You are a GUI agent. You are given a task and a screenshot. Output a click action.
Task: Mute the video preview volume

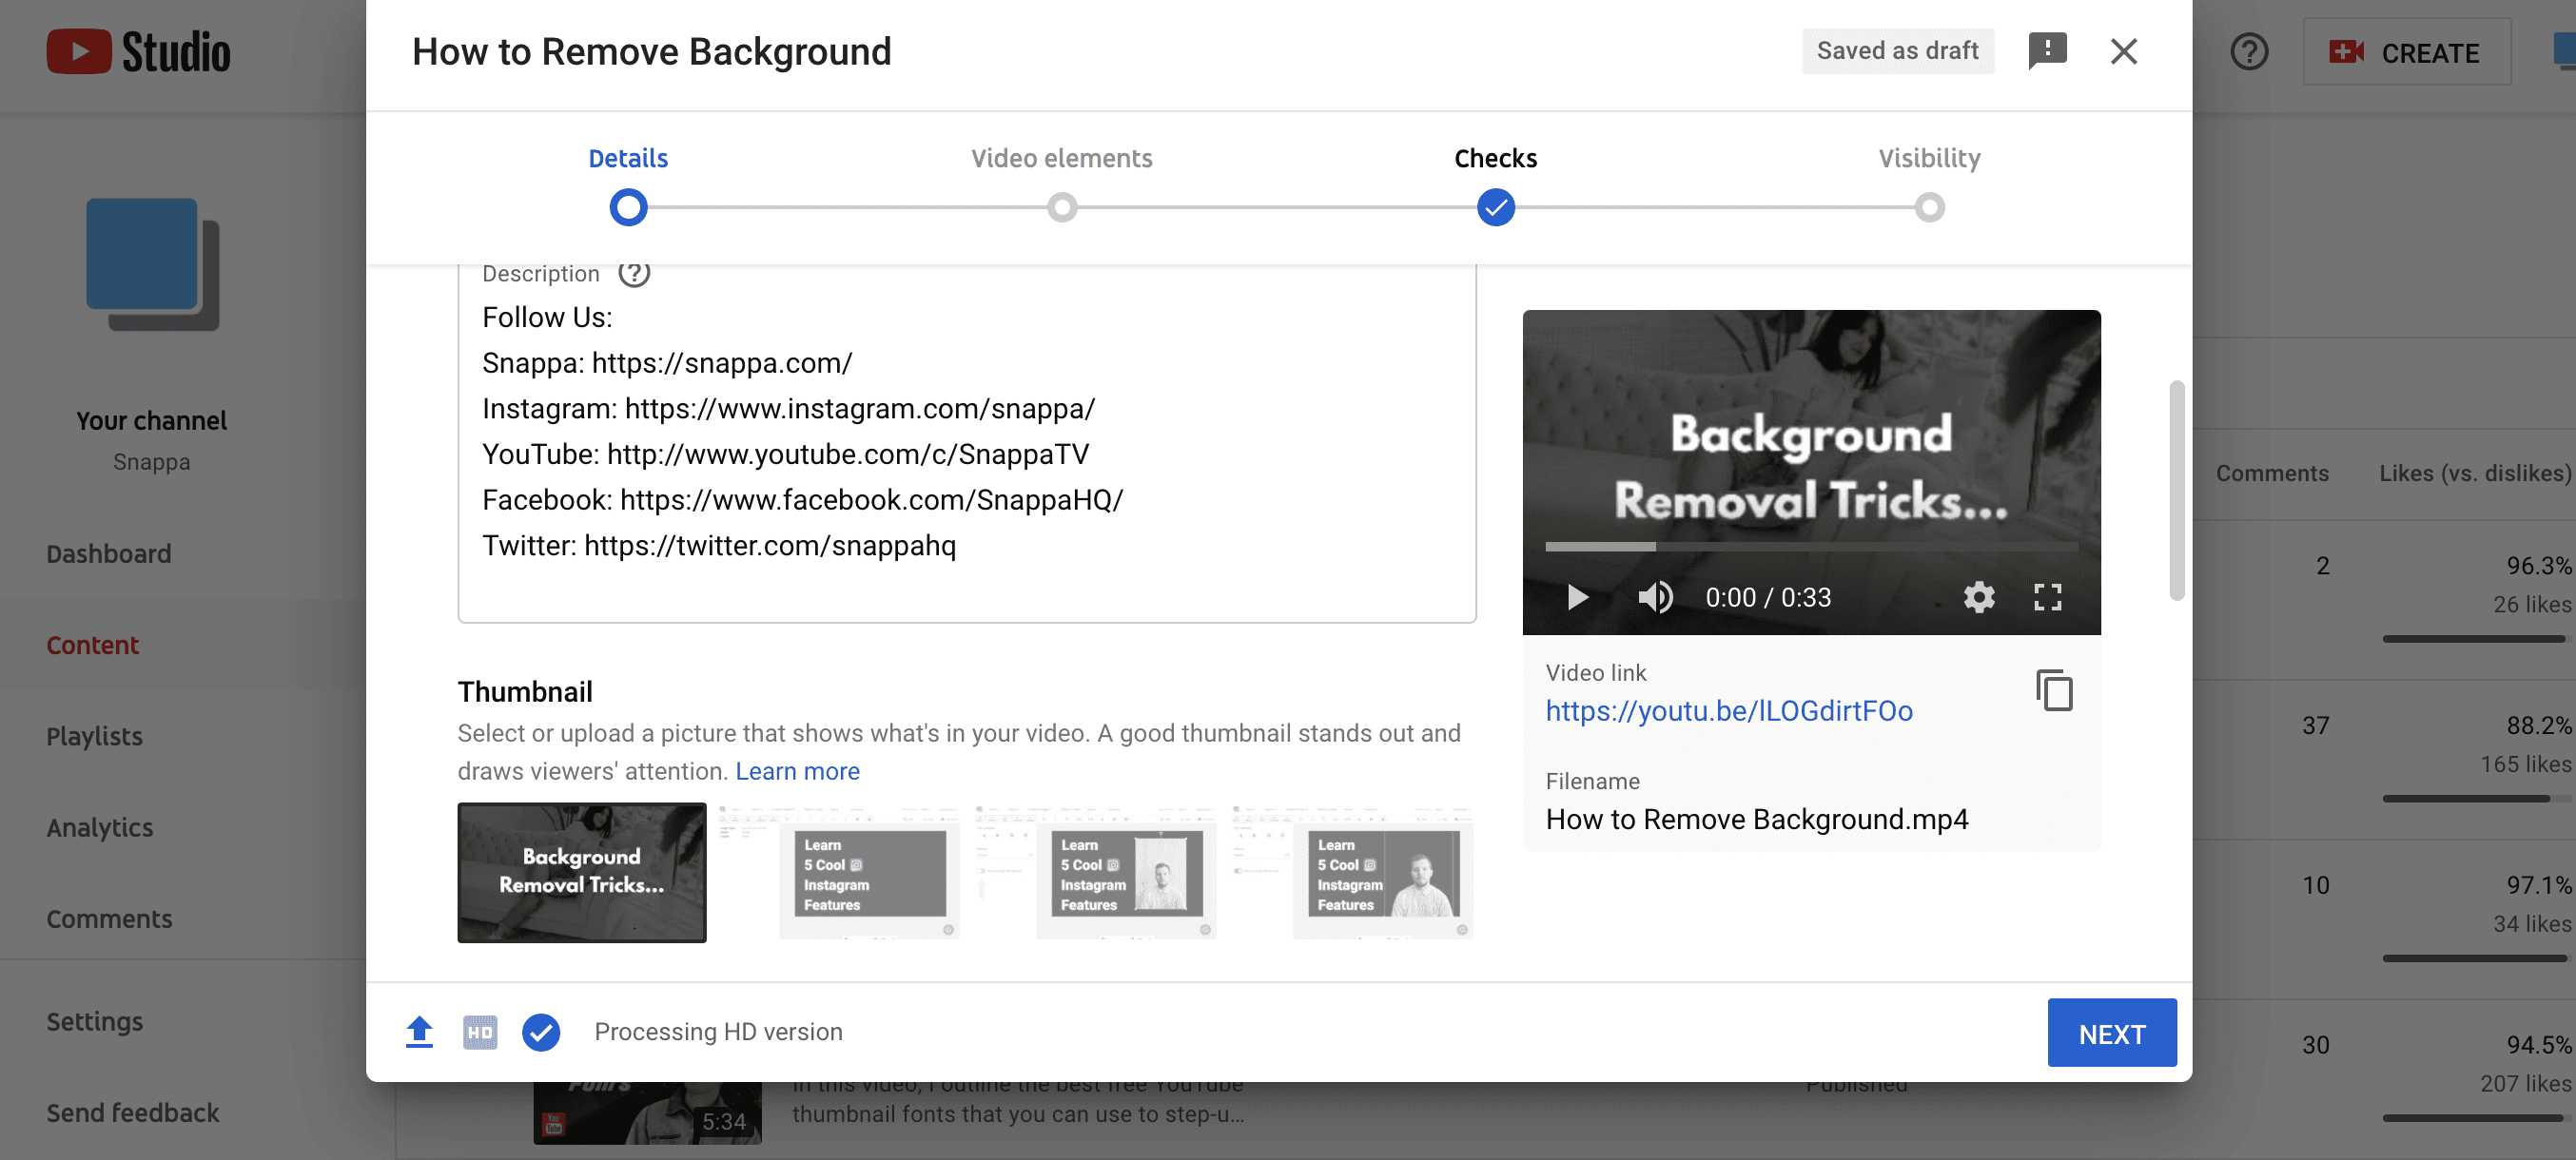1655,596
